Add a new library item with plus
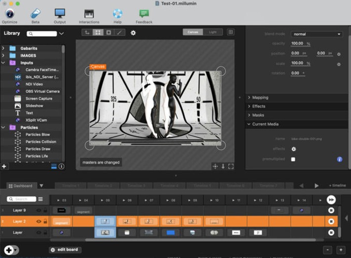The height and width of the screenshot is (258, 351). (x=4, y=166)
